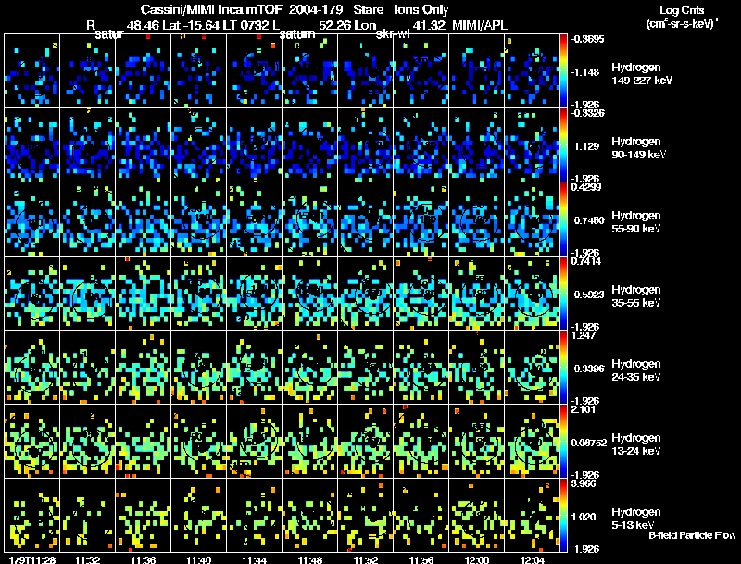This screenshot has height=564, width=741.
Task: Select the 90-149 keV image panel at 11:56
Action: pyautogui.click(x=421, y=145)
